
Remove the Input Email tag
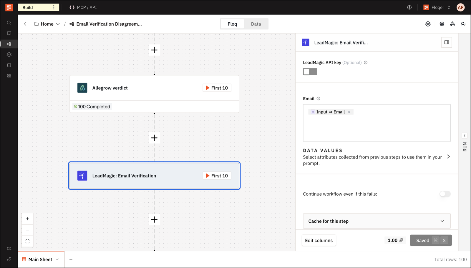349,112
